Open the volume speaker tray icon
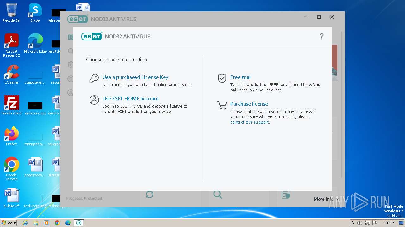Image resolution: width=405 pixels, height=227 pixels. point(360,223)
